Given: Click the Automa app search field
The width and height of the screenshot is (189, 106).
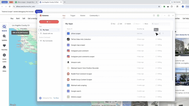Looking at the screenshot, I should point(161,24).
